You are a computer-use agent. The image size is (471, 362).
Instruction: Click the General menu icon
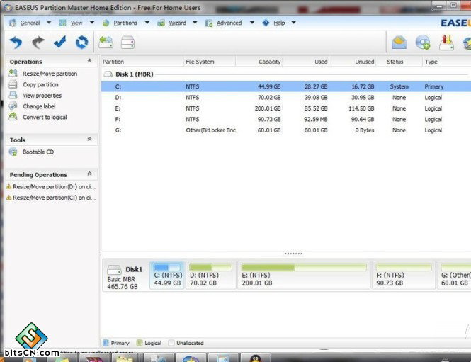(13, 23)
